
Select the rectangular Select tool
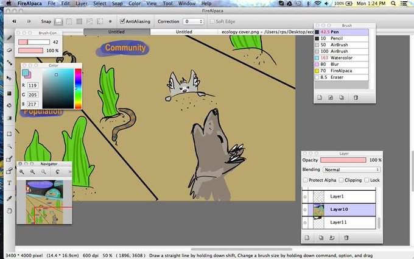pyautogui.click(x=9, y=133)
